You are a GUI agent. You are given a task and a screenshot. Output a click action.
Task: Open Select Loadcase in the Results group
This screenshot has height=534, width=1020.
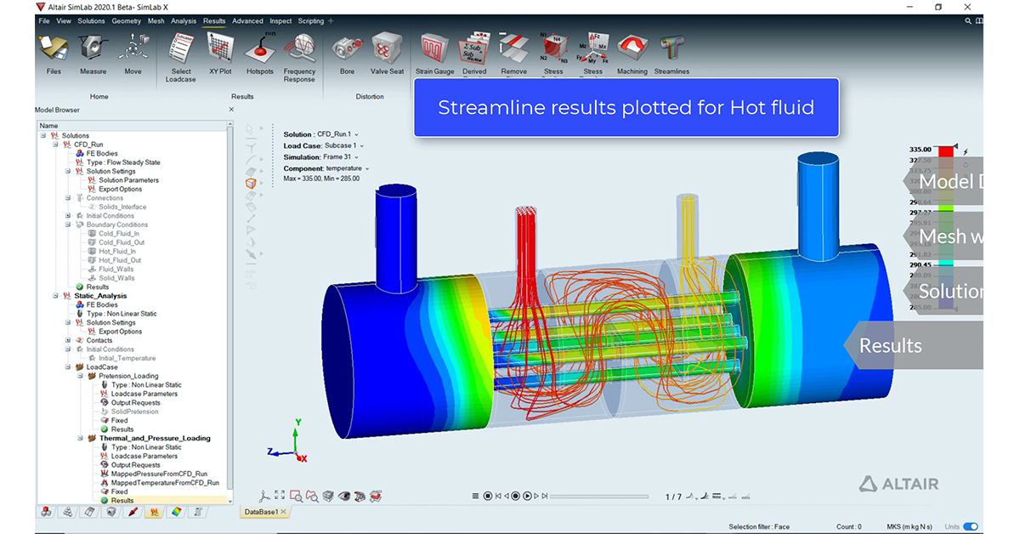click(181, 58)
